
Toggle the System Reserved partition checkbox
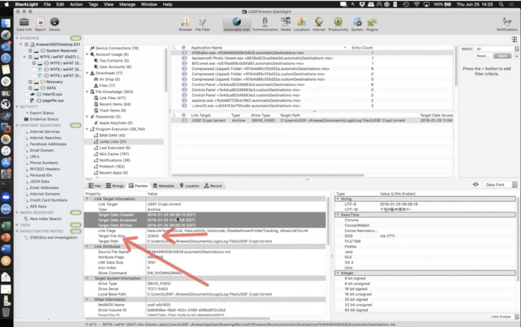point(30,50)
